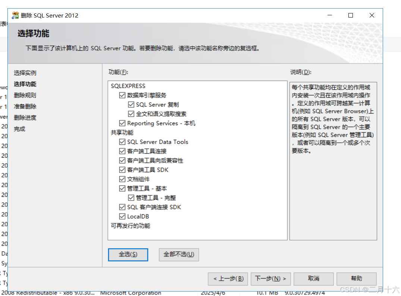Uncheck the 数据库引擎服务 checkbox

pyautogui.click(x=122, y=95)
